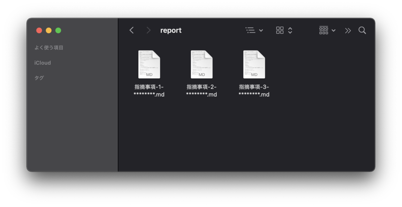Image resolution: width=402 pixels, height=207 pixels.
Task: Minimize the window with yellow button
Action: coord(49,30)
